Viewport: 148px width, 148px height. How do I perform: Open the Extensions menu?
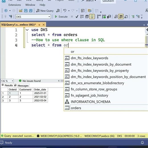[15, 5]
